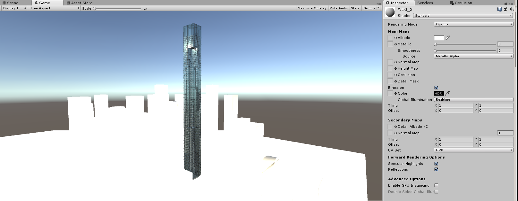Open the Global Illumination Realtime dropdown
Viewport: 518px width, 201px height.
[x=473, y=100]
